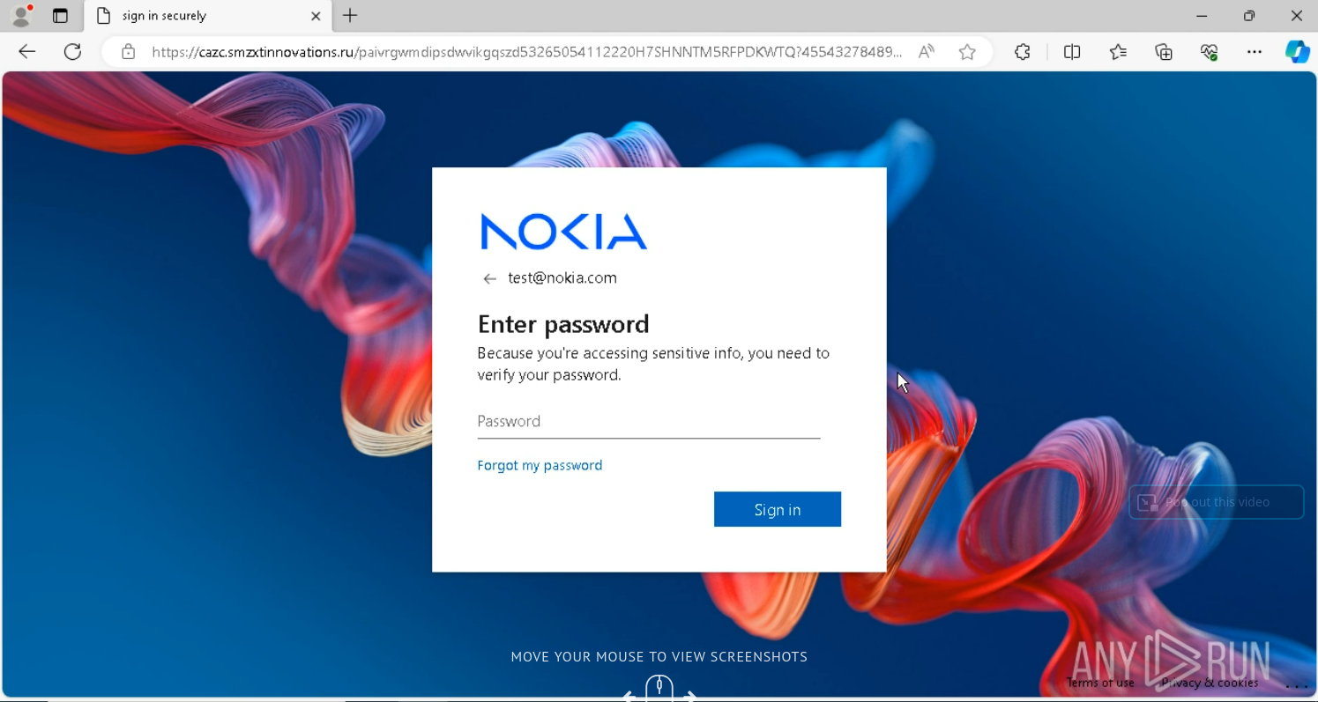Open Browser essentials heart icon
1318x702 pixels.
pyautogui.click(x=1210, y=52)
